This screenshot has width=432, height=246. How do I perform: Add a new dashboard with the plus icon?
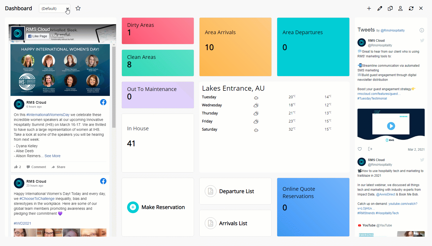click(369, 8)
